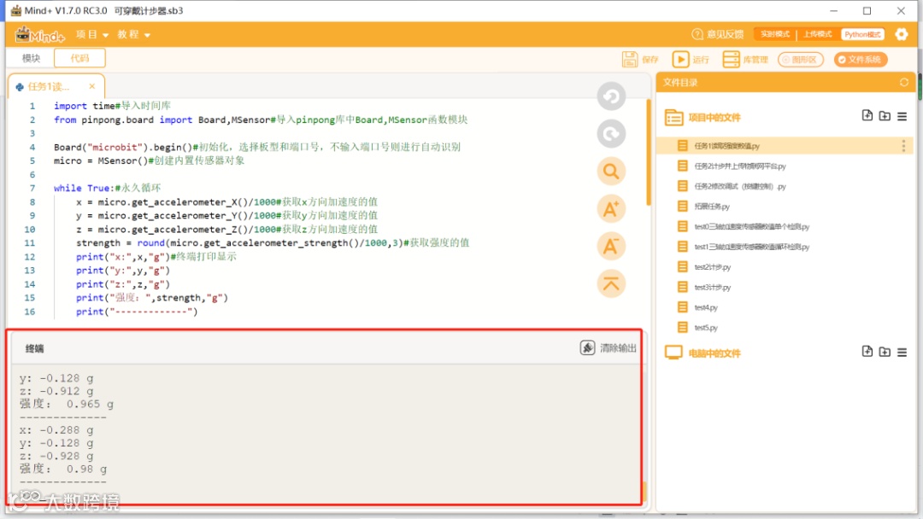This screenshot has height=519, width=923.
Task: Click the Mind+ logo
Action: pyautogui.click(x=39, y=35)
